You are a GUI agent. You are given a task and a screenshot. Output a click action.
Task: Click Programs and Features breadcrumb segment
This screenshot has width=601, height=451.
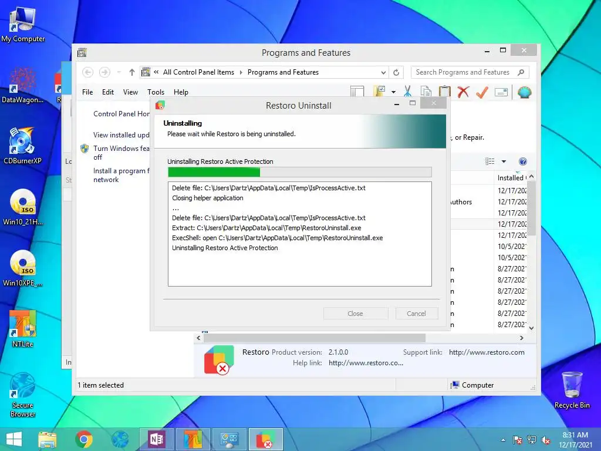[x=283, y=72]
